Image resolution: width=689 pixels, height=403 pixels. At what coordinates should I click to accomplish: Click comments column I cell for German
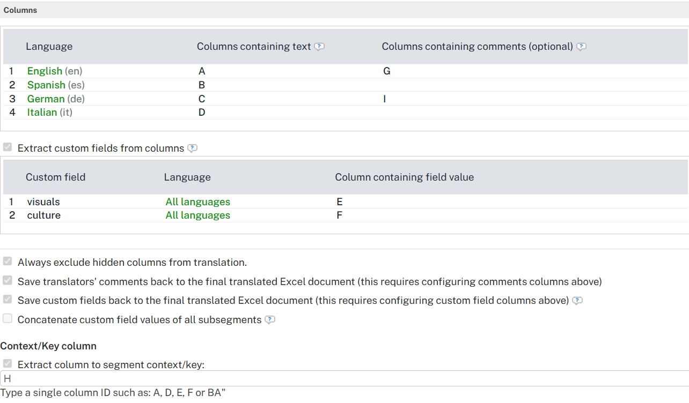click(384, 99)
